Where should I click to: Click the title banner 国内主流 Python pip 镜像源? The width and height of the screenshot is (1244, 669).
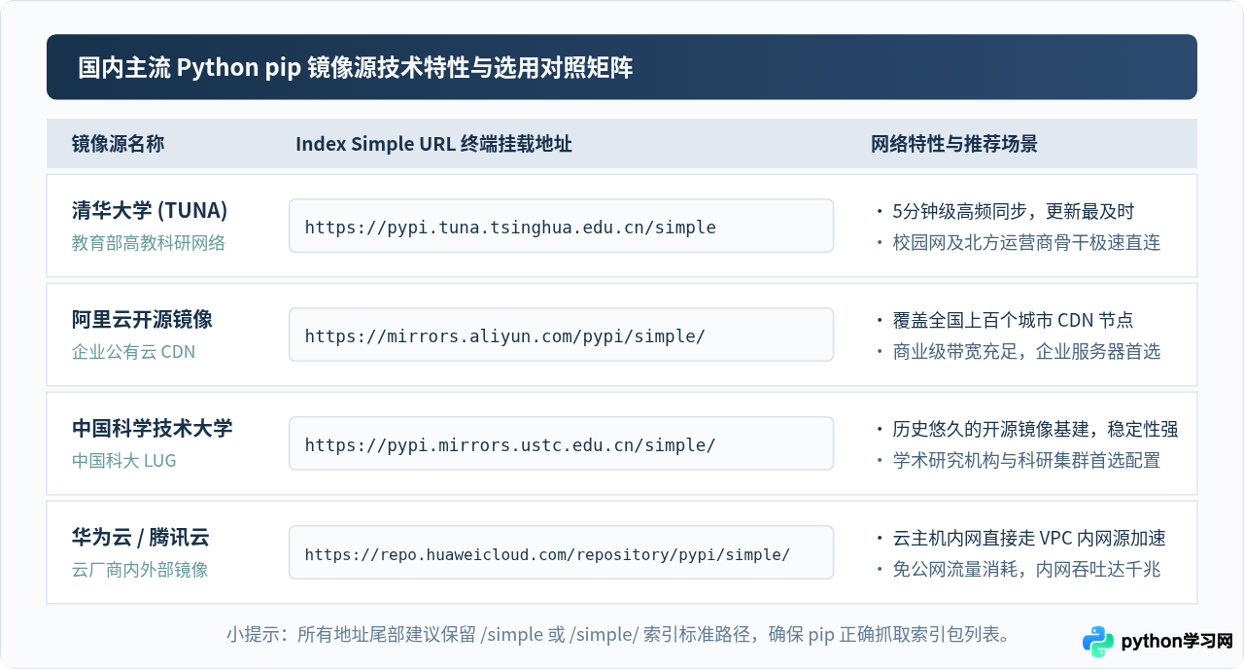click(x=622, y=67)
